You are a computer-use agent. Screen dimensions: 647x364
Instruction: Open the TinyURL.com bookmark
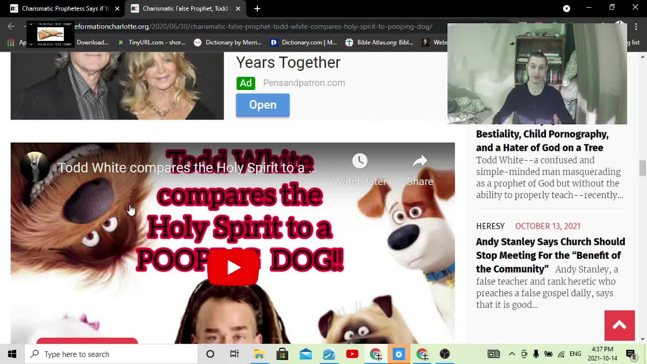[x=152, y=42]
